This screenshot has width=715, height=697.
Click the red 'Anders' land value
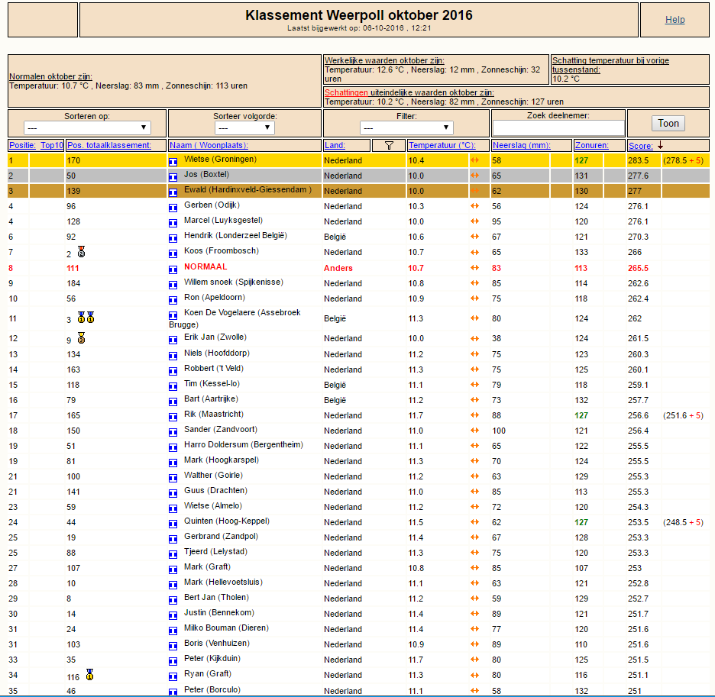point(338,268)
